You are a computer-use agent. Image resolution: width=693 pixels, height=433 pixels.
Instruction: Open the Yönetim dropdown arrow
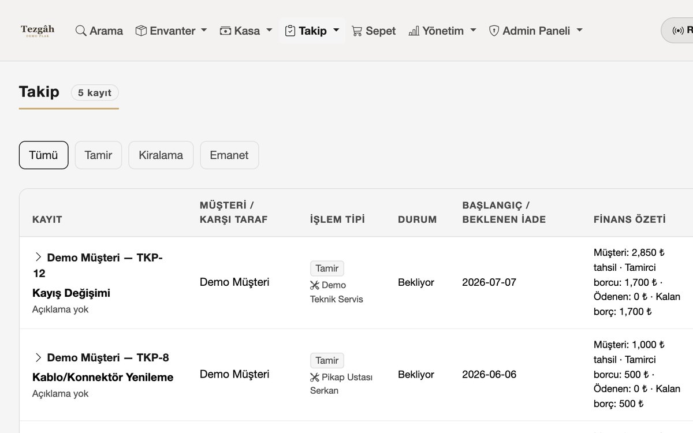tap(473, 31)
